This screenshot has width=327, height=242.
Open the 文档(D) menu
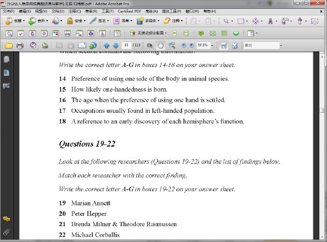pyautogui.click(x=58, y=11)
